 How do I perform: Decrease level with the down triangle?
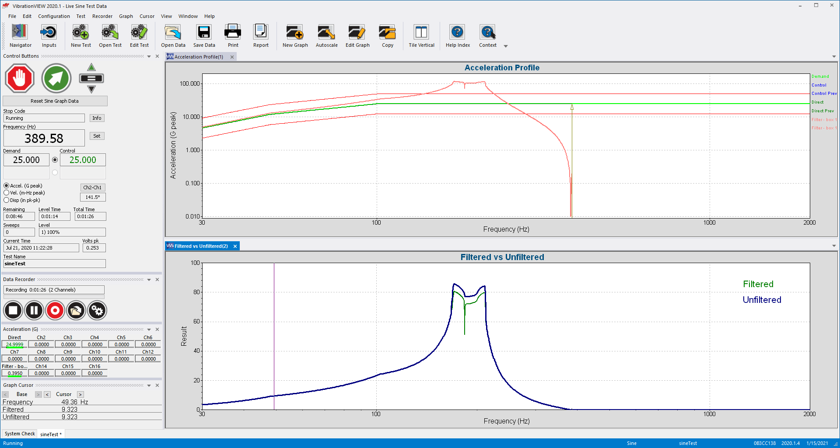point(91,89)
